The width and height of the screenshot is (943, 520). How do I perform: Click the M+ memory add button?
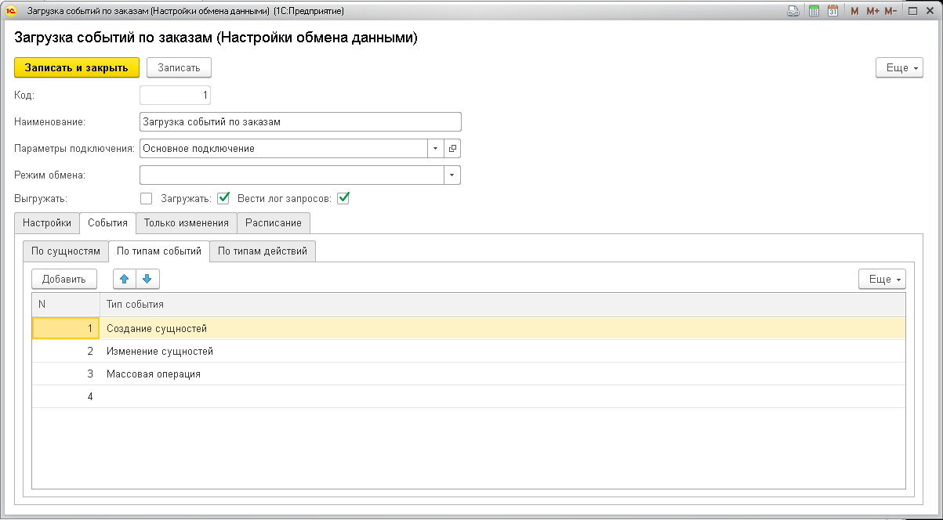(x=872, y=11)
